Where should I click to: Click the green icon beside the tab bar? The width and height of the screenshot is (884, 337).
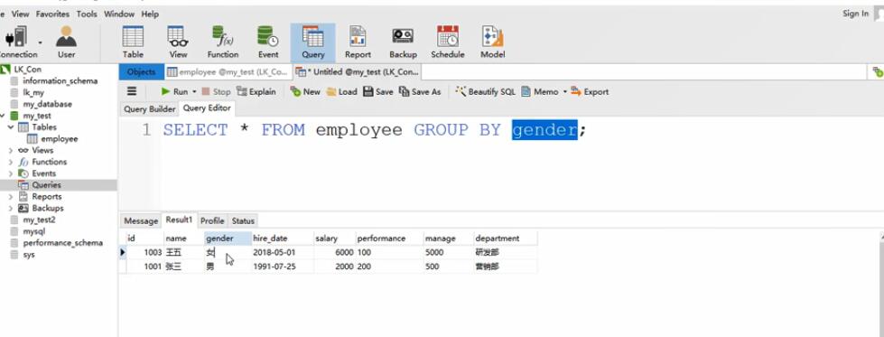click(x=878, y=71)
